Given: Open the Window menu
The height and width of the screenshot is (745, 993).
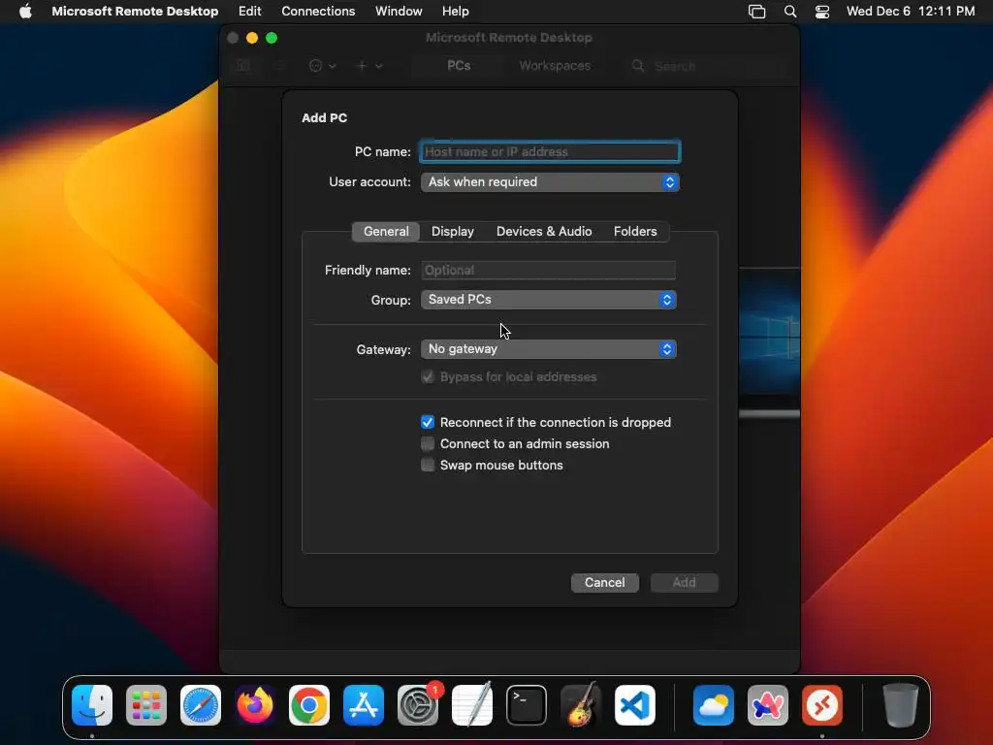Looking at the screenshot, I should (399, 12).
